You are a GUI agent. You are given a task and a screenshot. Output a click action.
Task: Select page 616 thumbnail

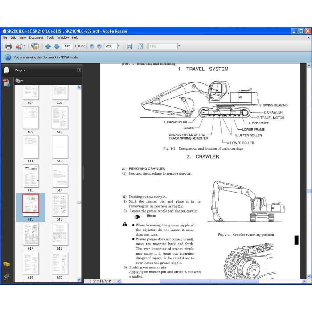coord(60,205)
